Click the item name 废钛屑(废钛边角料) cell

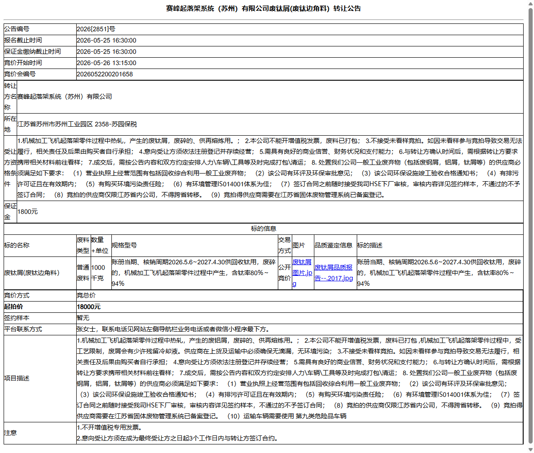click(x=40, y=273)
